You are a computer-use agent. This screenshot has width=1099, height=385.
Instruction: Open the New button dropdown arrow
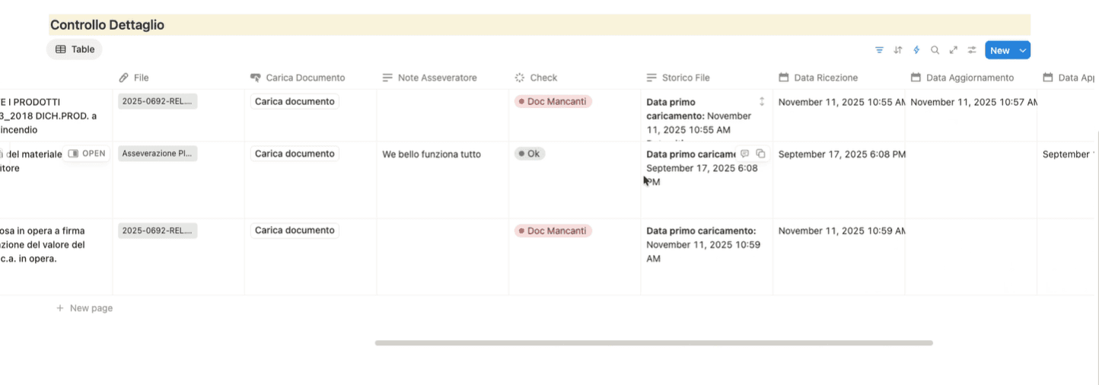pos(1023,50)
